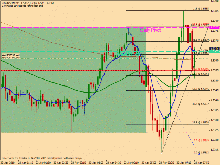Click the '23 Apr 03:50' time axis label
The height and width of the screenshot is (165, 220).
click(x=96, y=163)
